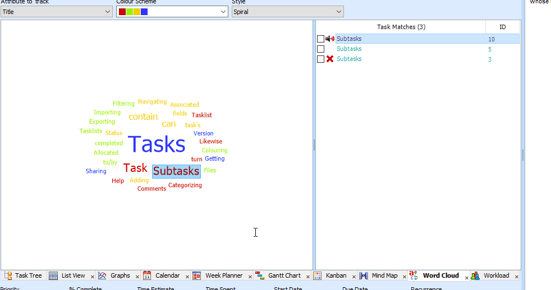Click the word Exporting in cloud

point(102,121)
